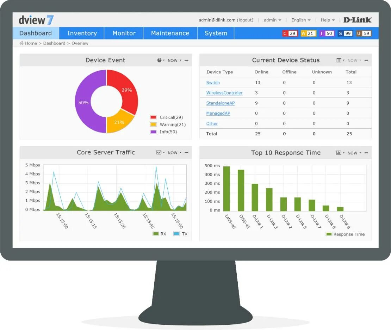Screen dimensions: 391x330
Task: Click the red 29% donut slice
Action: point(127,90)
